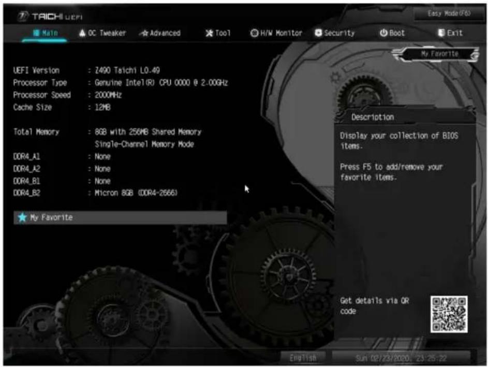Open the English language selector
Viewport: 488px width, 367px height.
tap(303, 358)
